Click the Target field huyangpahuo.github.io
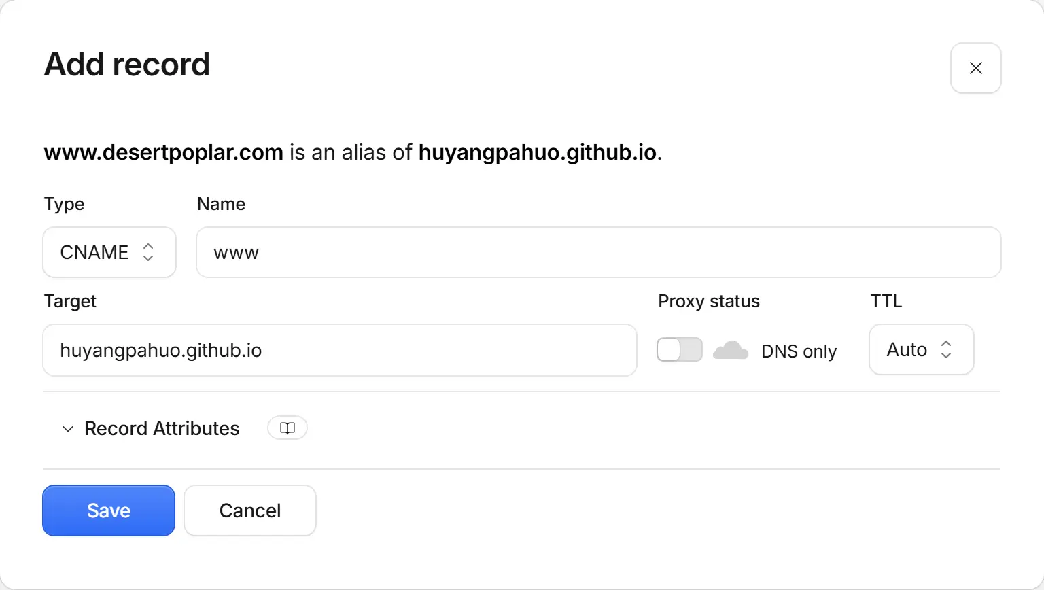This screenshot has width=1044, height=590. pyautogui.click(x=340, y=350)
